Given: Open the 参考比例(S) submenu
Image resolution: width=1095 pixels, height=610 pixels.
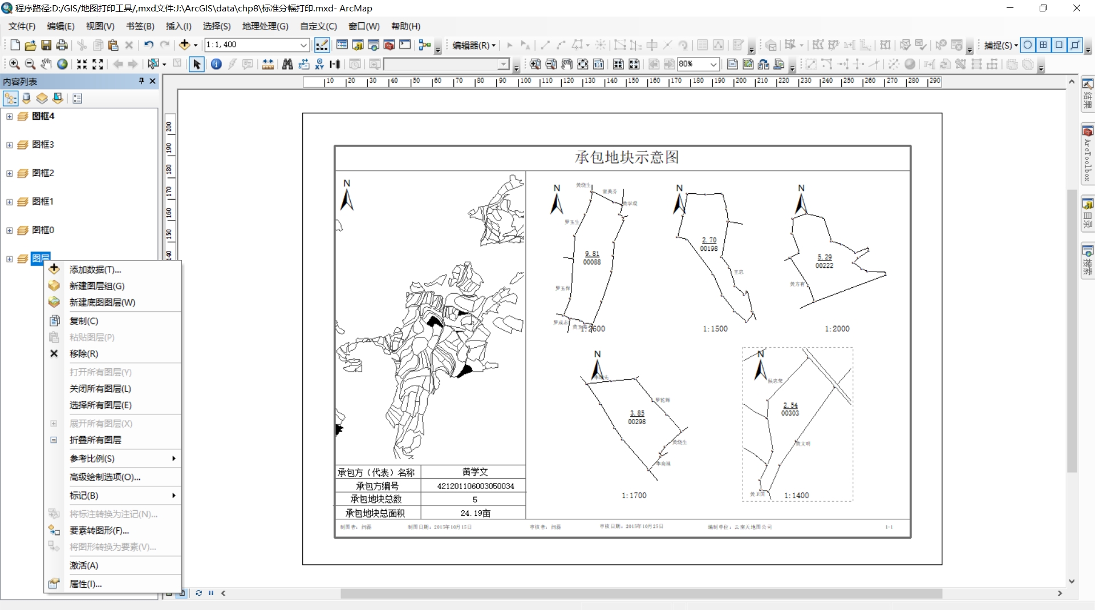Looking at the screenshot, I should tap(113, 458).
